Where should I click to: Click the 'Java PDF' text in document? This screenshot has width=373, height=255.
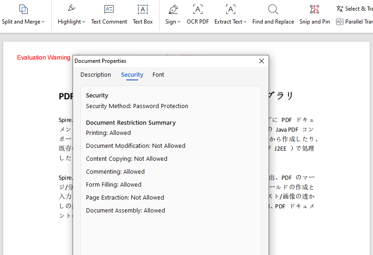pyautogui.click(x=287, y=130)
